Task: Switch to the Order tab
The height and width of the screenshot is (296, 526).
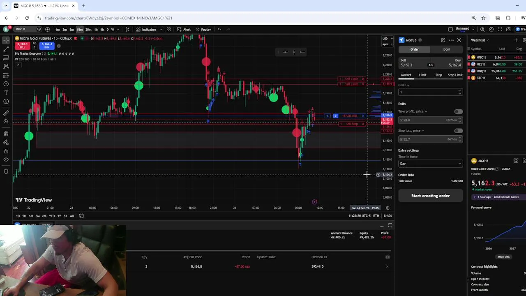Action: (x=414, y=49)
